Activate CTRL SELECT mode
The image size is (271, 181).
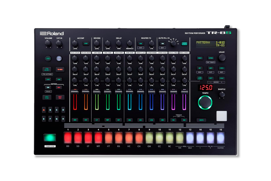coord(200,78)
